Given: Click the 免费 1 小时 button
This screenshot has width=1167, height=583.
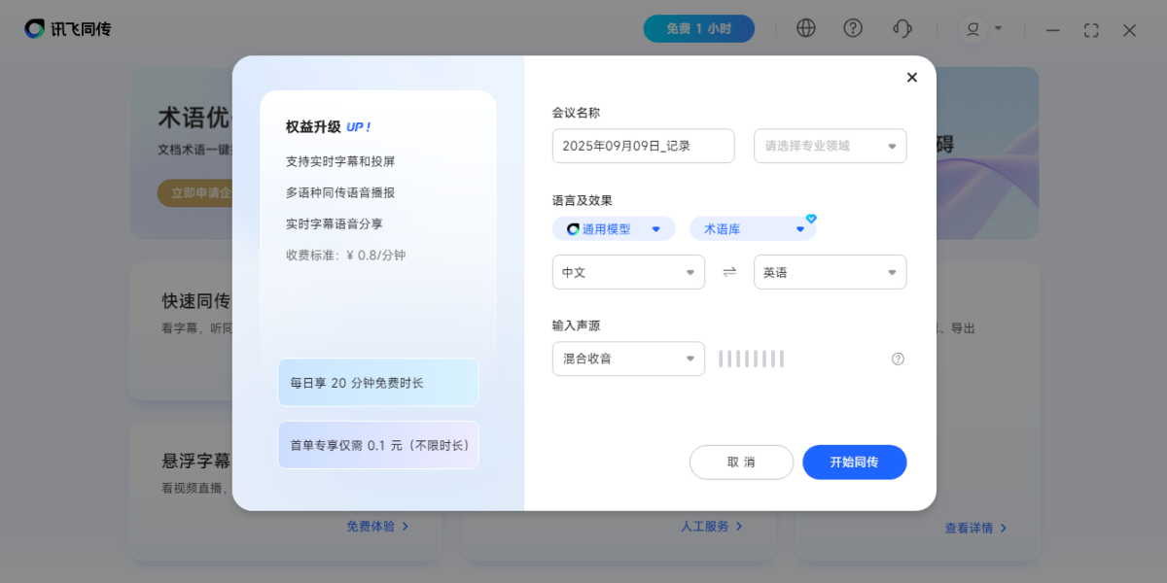Looking at the screenshot, I should pos(698,29).
